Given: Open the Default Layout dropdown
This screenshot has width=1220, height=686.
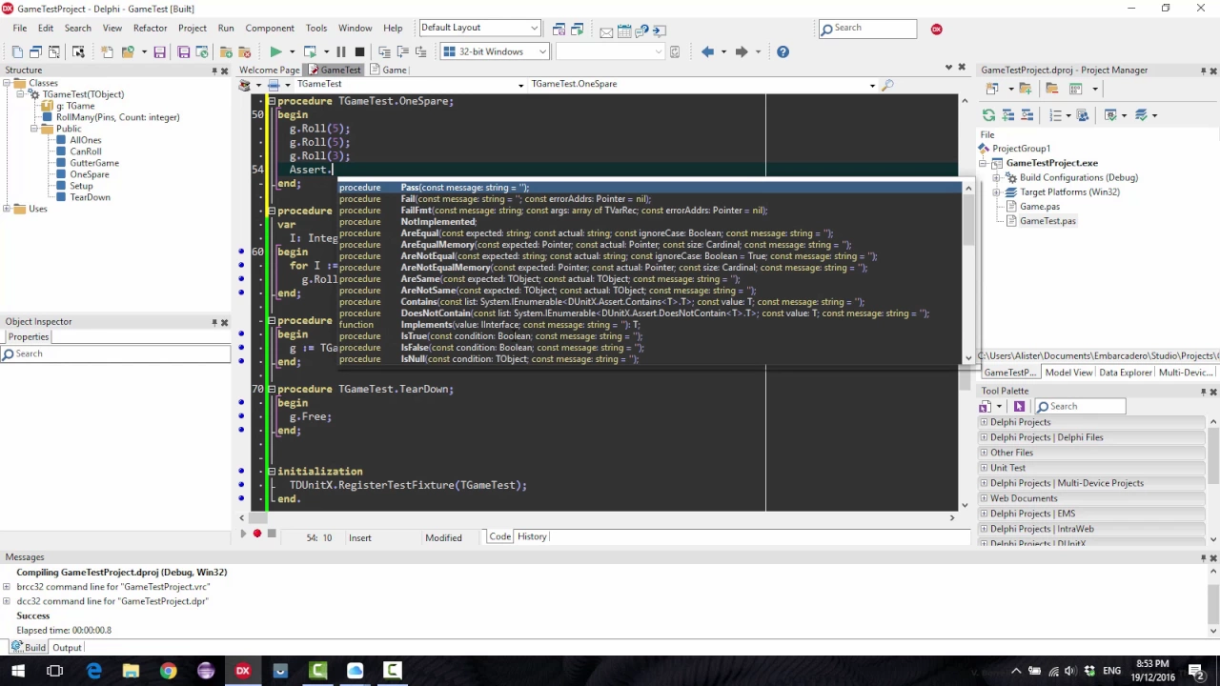Looking at the screenshot, I should [535, 29].
